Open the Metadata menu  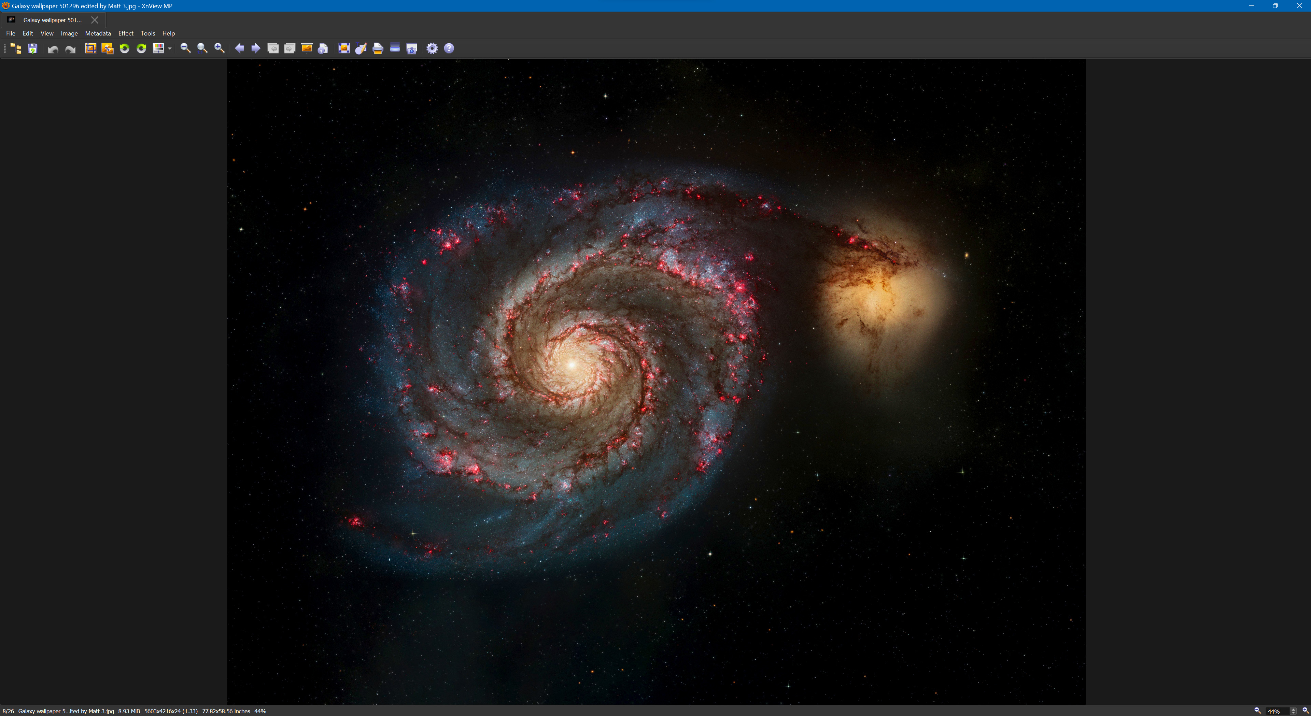[98, 33]
